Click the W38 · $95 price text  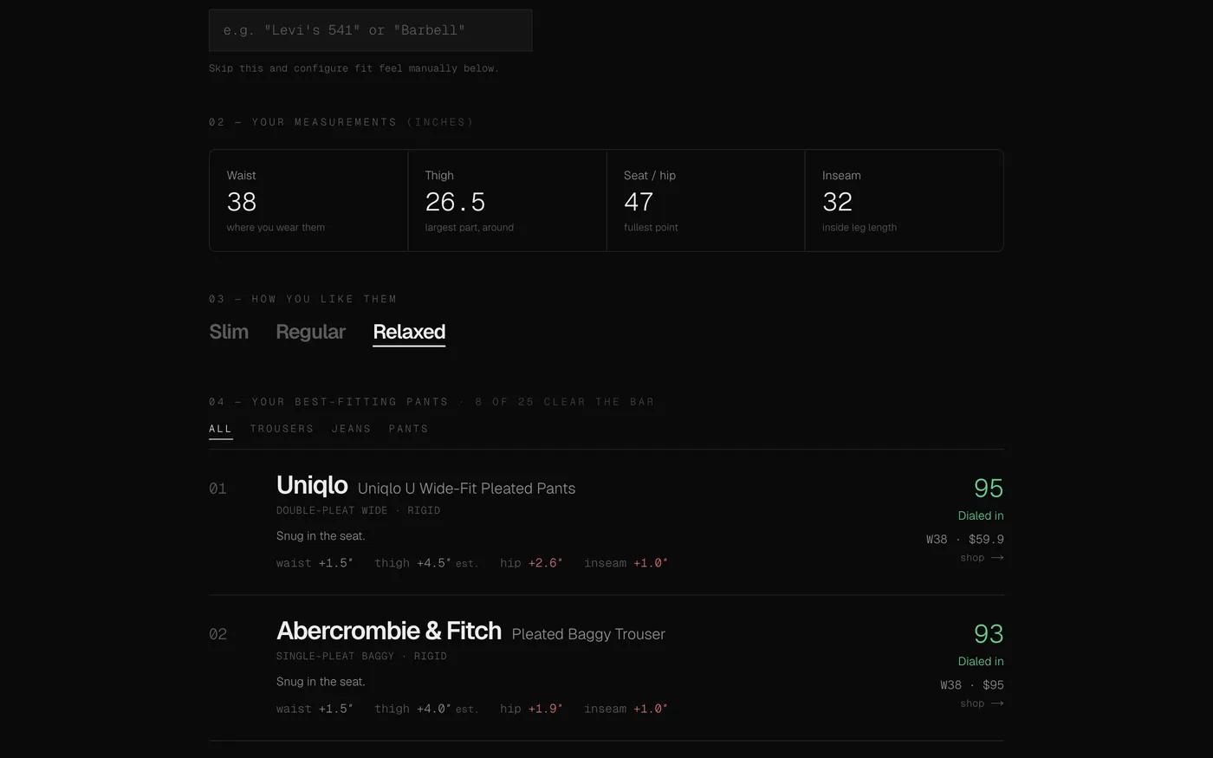coord(972,684)
